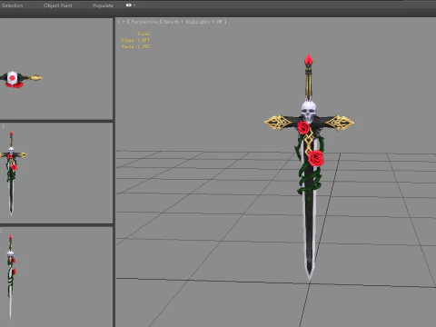The height and width of the screenshot is (327, 436).
Task: Select the sword in the left viewport
Action: 11,277
